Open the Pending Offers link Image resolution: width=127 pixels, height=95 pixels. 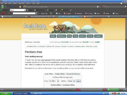[56, 85]
